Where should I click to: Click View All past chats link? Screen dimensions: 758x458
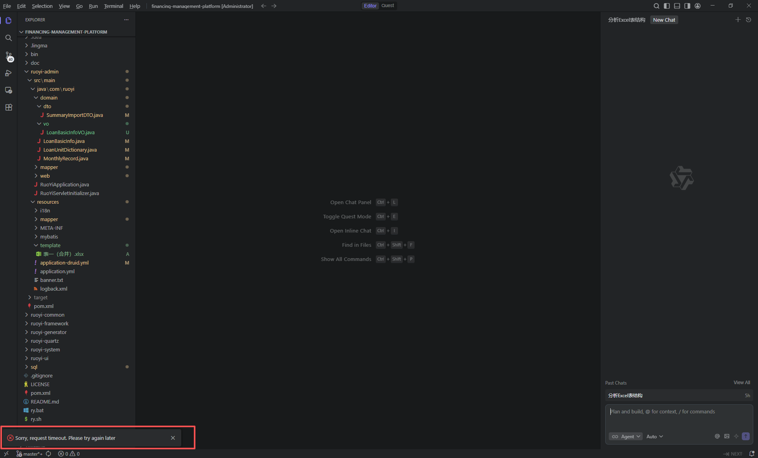[x=742, y=383]
